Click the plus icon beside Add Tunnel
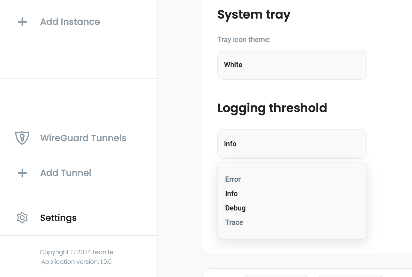This screenshot has height=277, width=412. point(22,173)
